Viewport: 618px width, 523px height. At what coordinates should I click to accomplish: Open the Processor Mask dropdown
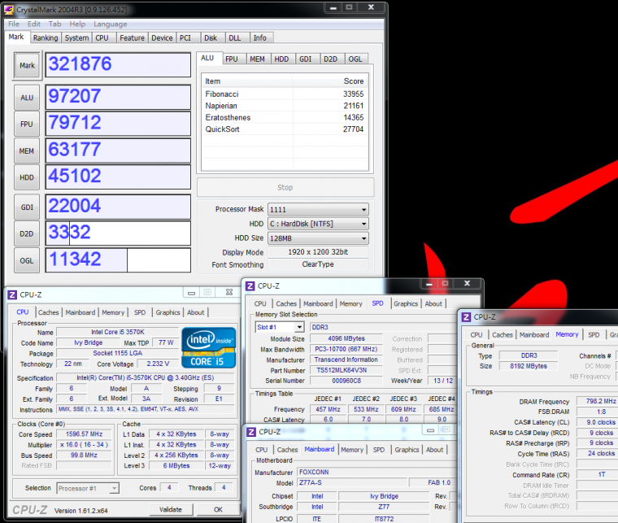click(318, 209)
